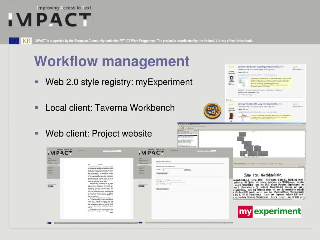320x240 pixels.
Task: Click the Taverna Workbench window title bar
Action: pos(242,123)
